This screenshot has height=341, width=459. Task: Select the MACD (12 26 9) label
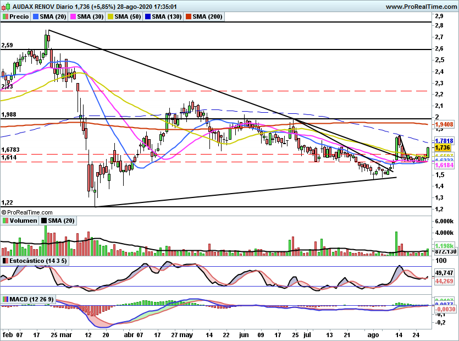(32, 299)
